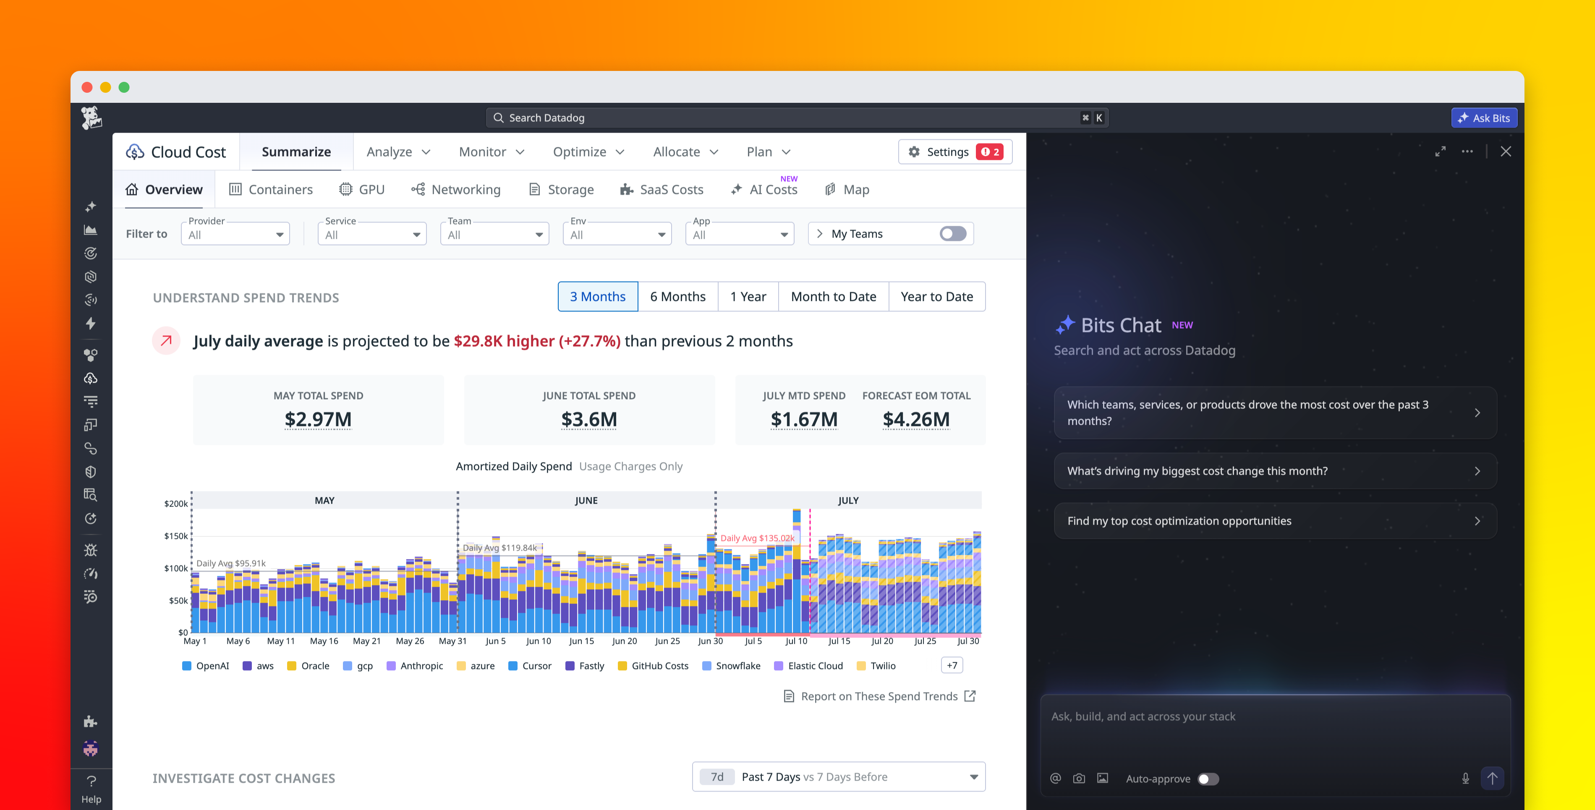Open the nested squares sidebar icon

click(x=90, y=425)
